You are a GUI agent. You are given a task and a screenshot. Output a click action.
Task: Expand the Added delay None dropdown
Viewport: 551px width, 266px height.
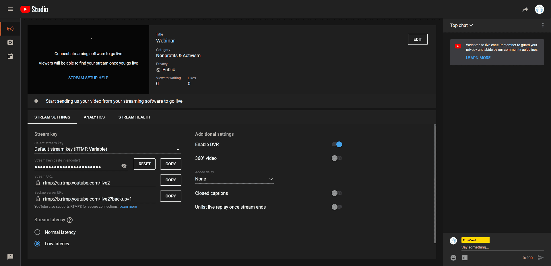(x=234, y=179)
